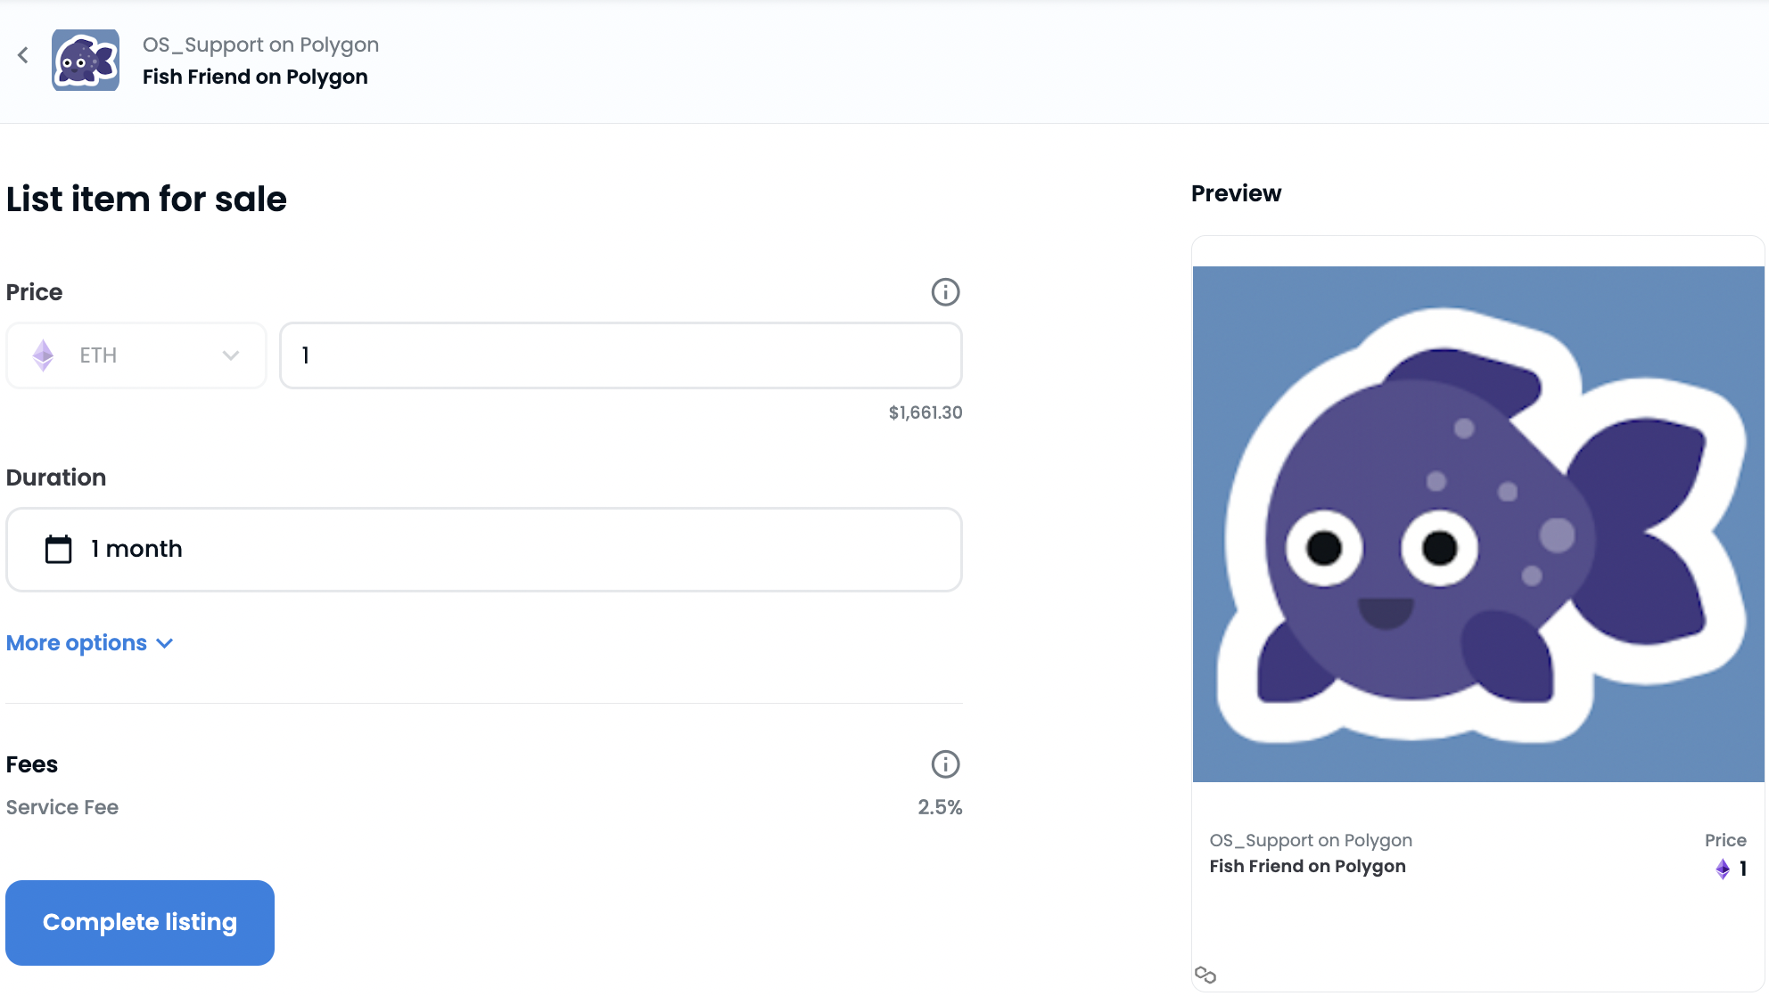
Task: Click the $1,661.30 USD conversion value
Action: 926,412
